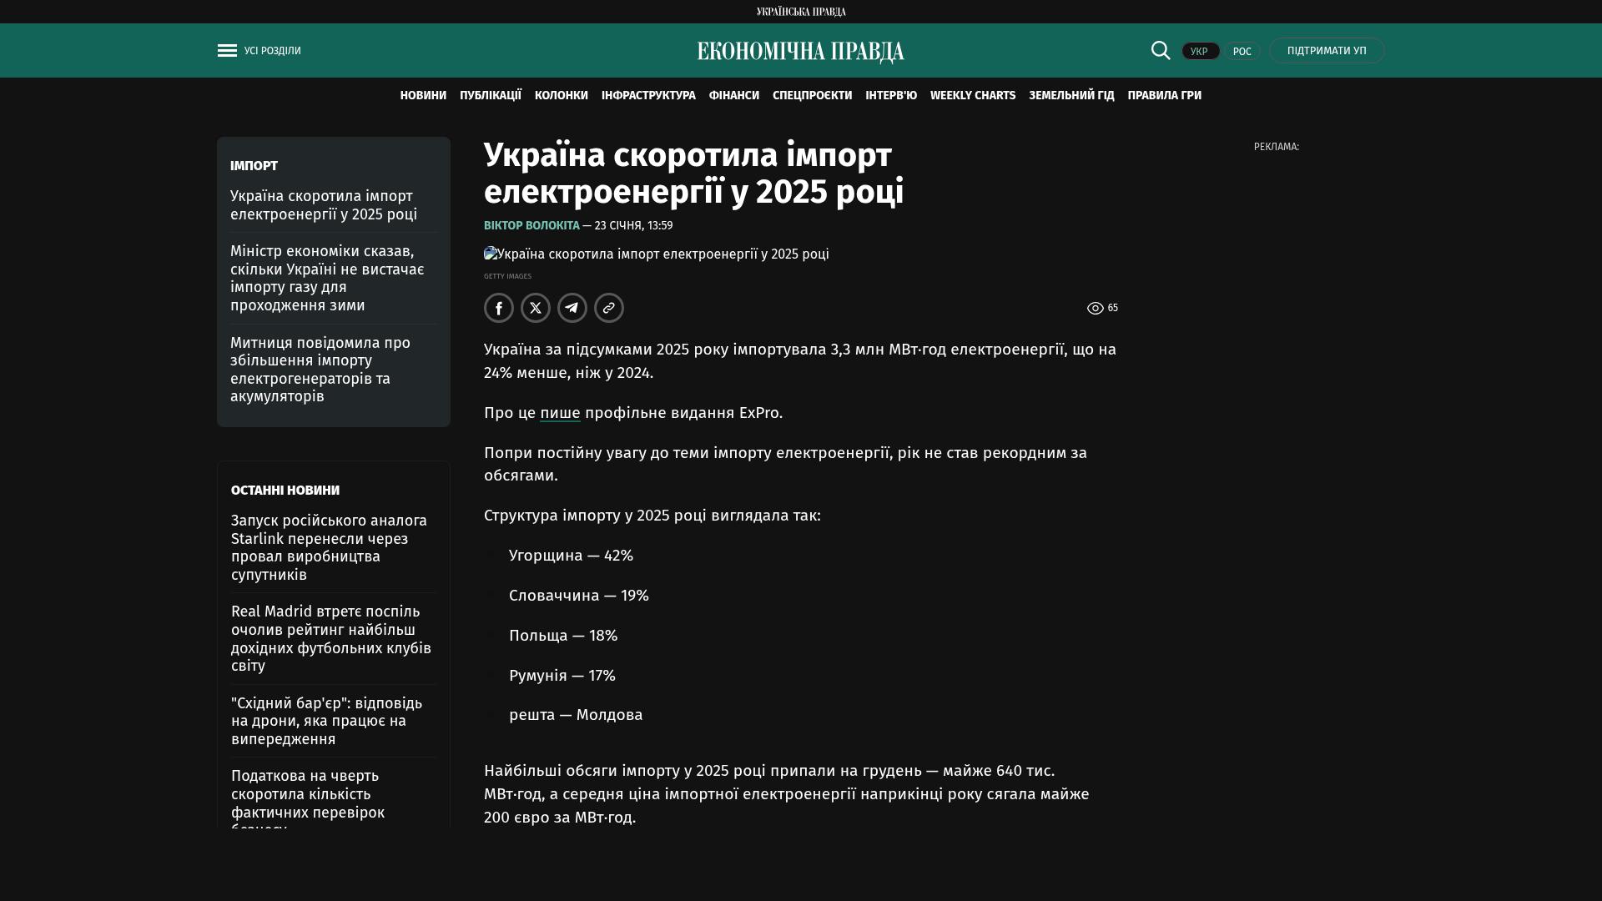Read the news about Russian Starlink analog
This screenshot has height=901, width=1602.
coord(329,547)
